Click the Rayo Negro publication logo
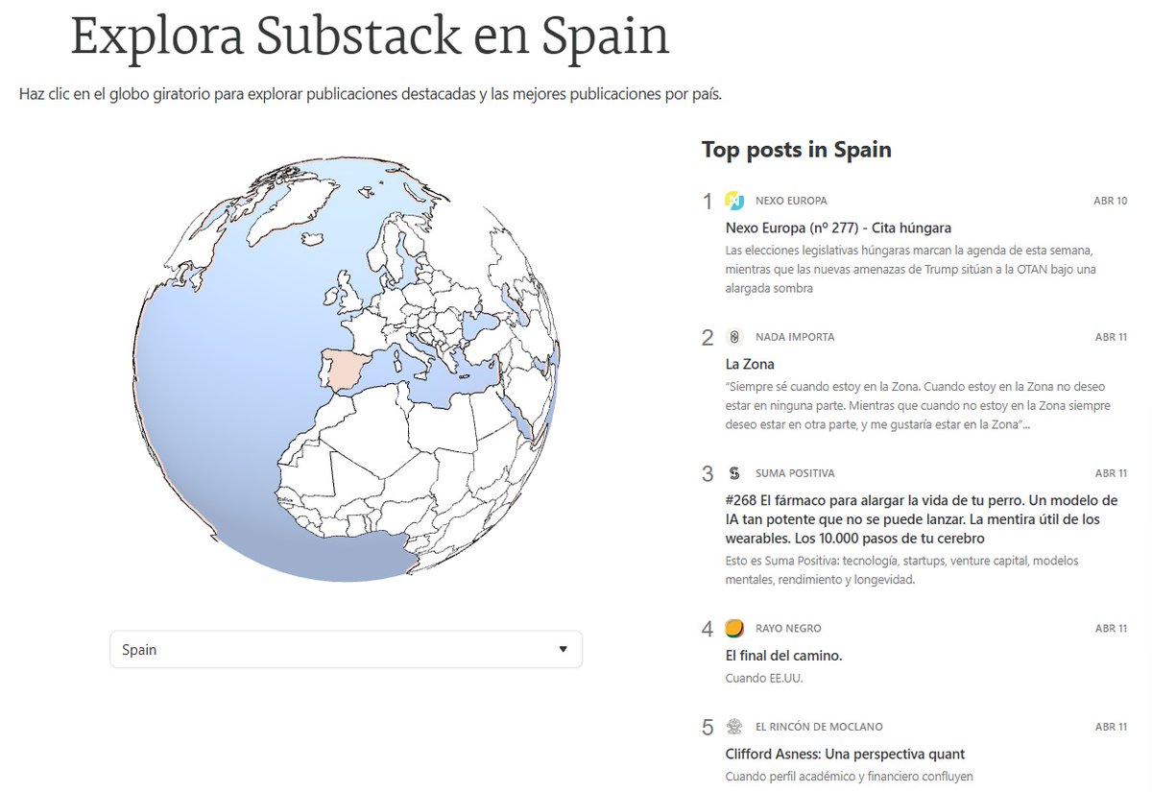Screen dimensions: 1152x792 pos(734,629)
